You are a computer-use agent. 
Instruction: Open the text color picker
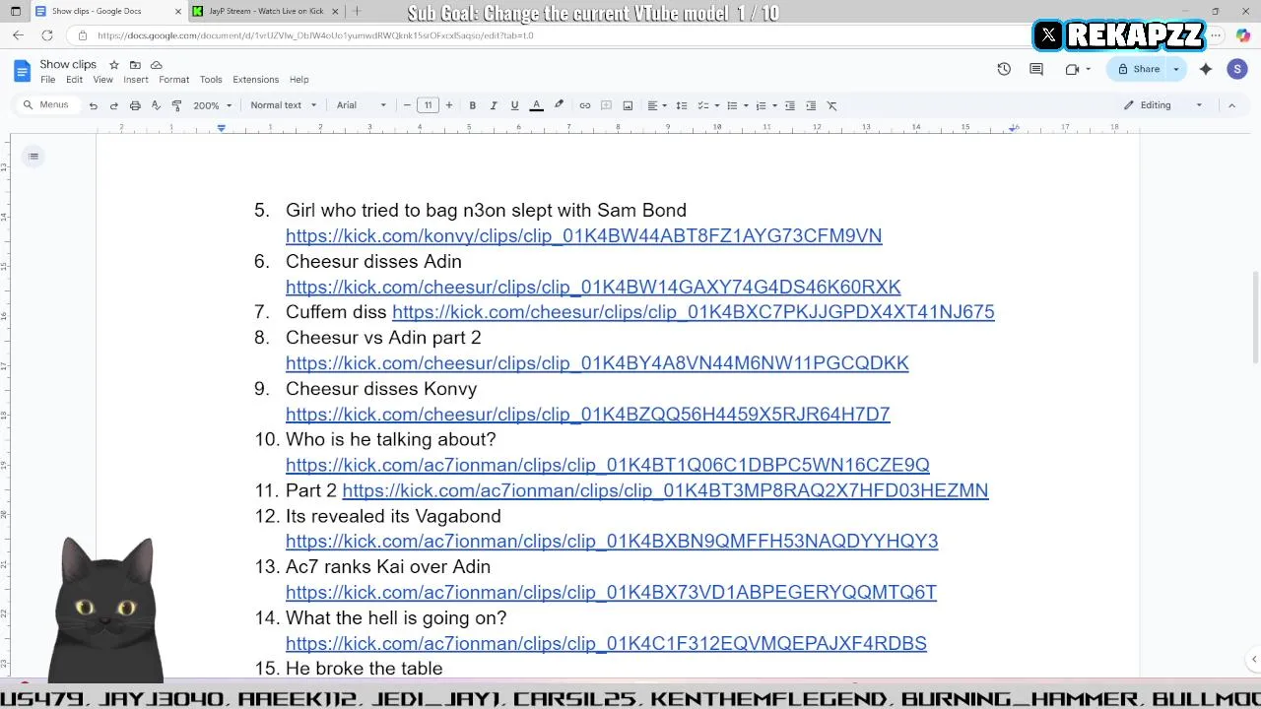536,105
